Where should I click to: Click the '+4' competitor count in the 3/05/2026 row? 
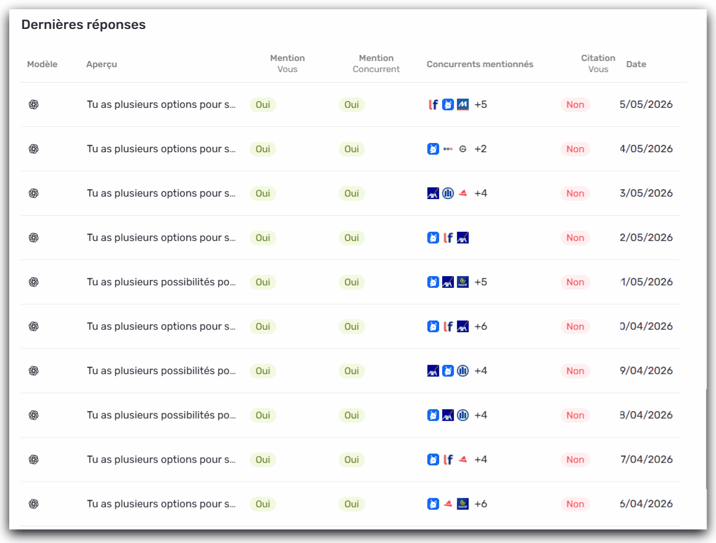pos(480,193)
